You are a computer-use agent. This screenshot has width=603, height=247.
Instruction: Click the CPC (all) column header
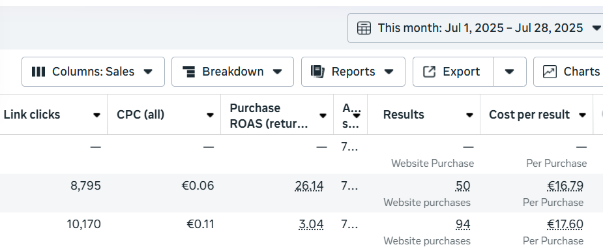click(140, 115)
